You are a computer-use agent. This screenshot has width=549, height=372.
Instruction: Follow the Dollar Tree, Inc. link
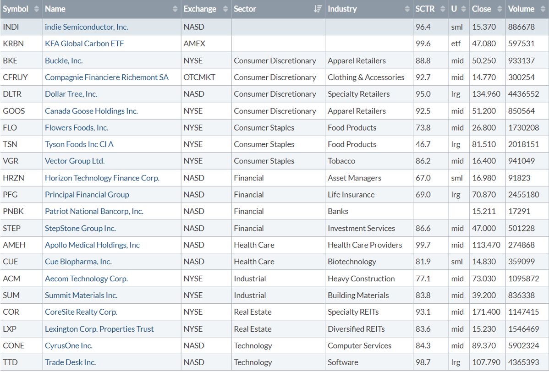coord(71,94)
